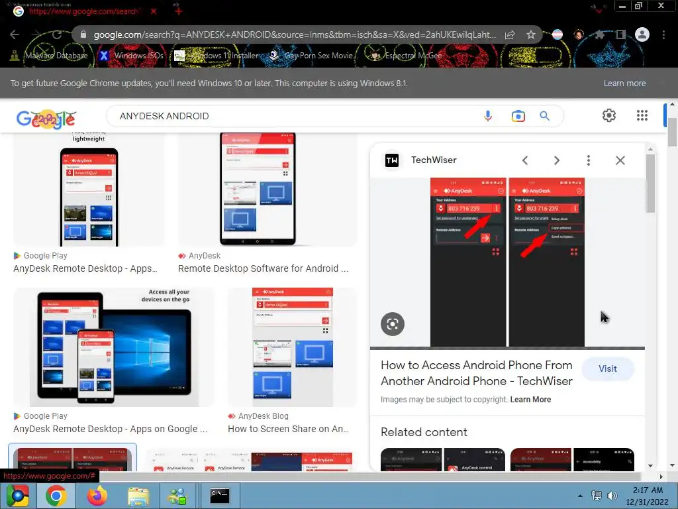This screenshot has width=678, height=509.
Task: Open preview panel more options menu
Action: click(588, 160)
